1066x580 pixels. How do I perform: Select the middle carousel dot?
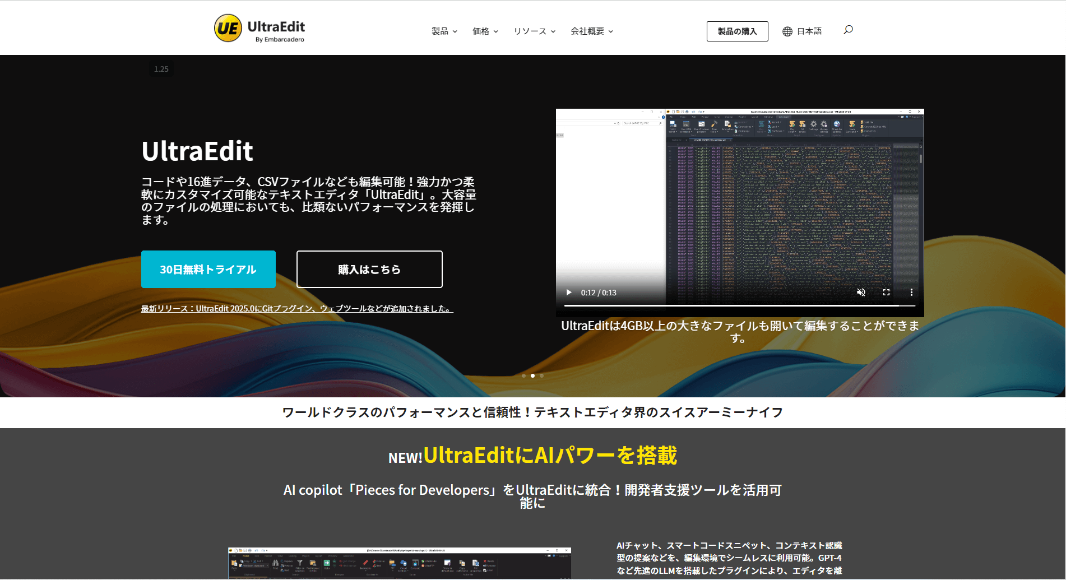[532, 376]
